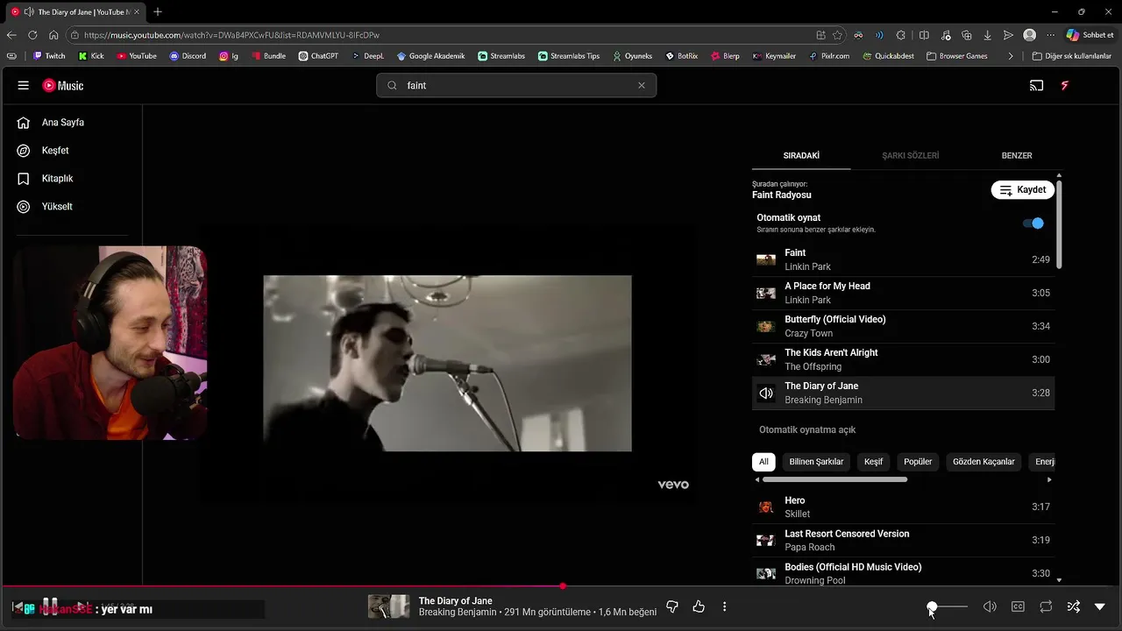Play Hero by Skillet
Screen dimensions: 1122x631
coord(903,507)
